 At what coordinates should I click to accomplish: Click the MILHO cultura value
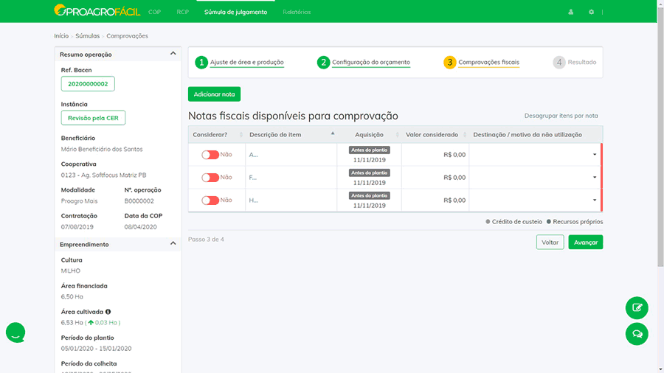pyautogui.click(x=70, y=271)
